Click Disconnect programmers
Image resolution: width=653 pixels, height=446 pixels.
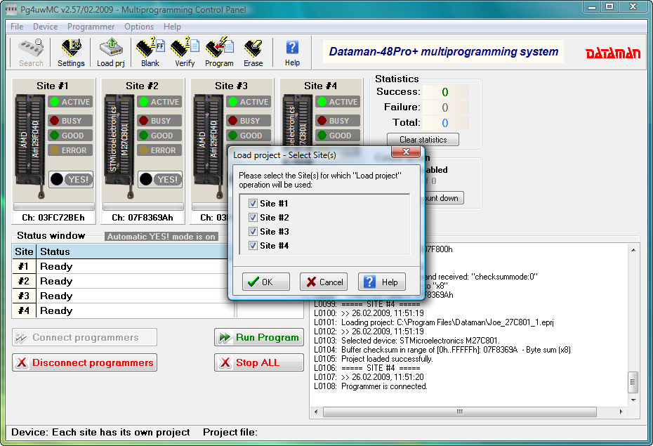(x=84, y=362)
